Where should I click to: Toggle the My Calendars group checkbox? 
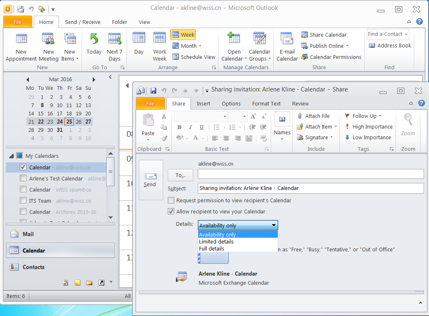tap(19, 156)
